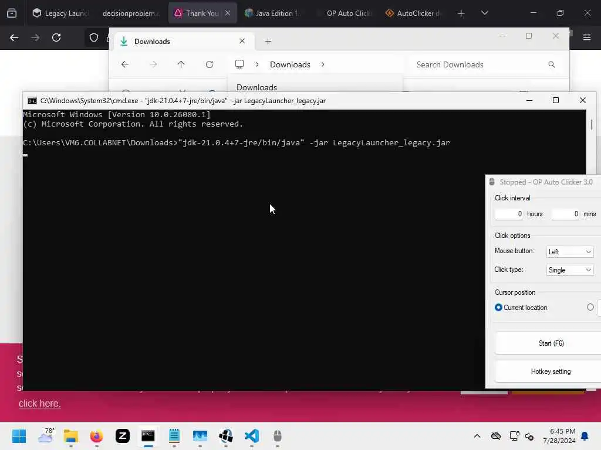Click the search magnifier icon in File Explorer
Image resolution: width=601 pixels, height=450 pixels.
tap(552, 64)
